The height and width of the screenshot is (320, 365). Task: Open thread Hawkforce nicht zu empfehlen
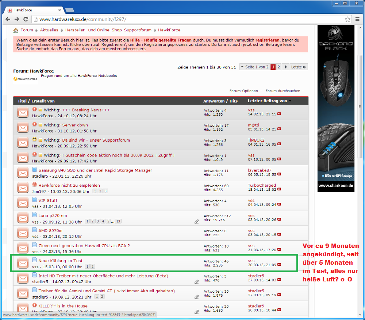(x=69, y=185)
